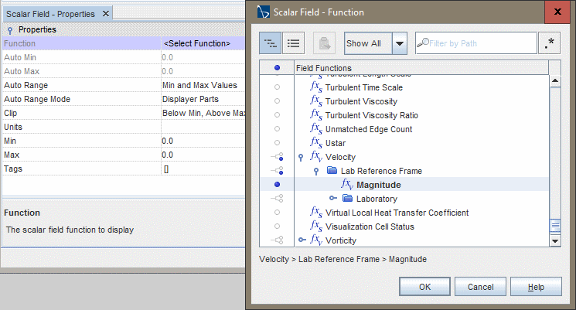Select the radio button for Turbulent Viscosity Ratio

277,115
